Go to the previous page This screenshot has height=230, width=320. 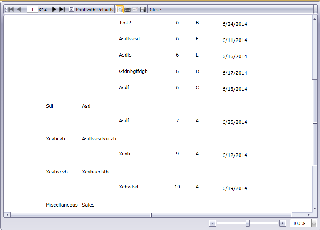point(19,9)
